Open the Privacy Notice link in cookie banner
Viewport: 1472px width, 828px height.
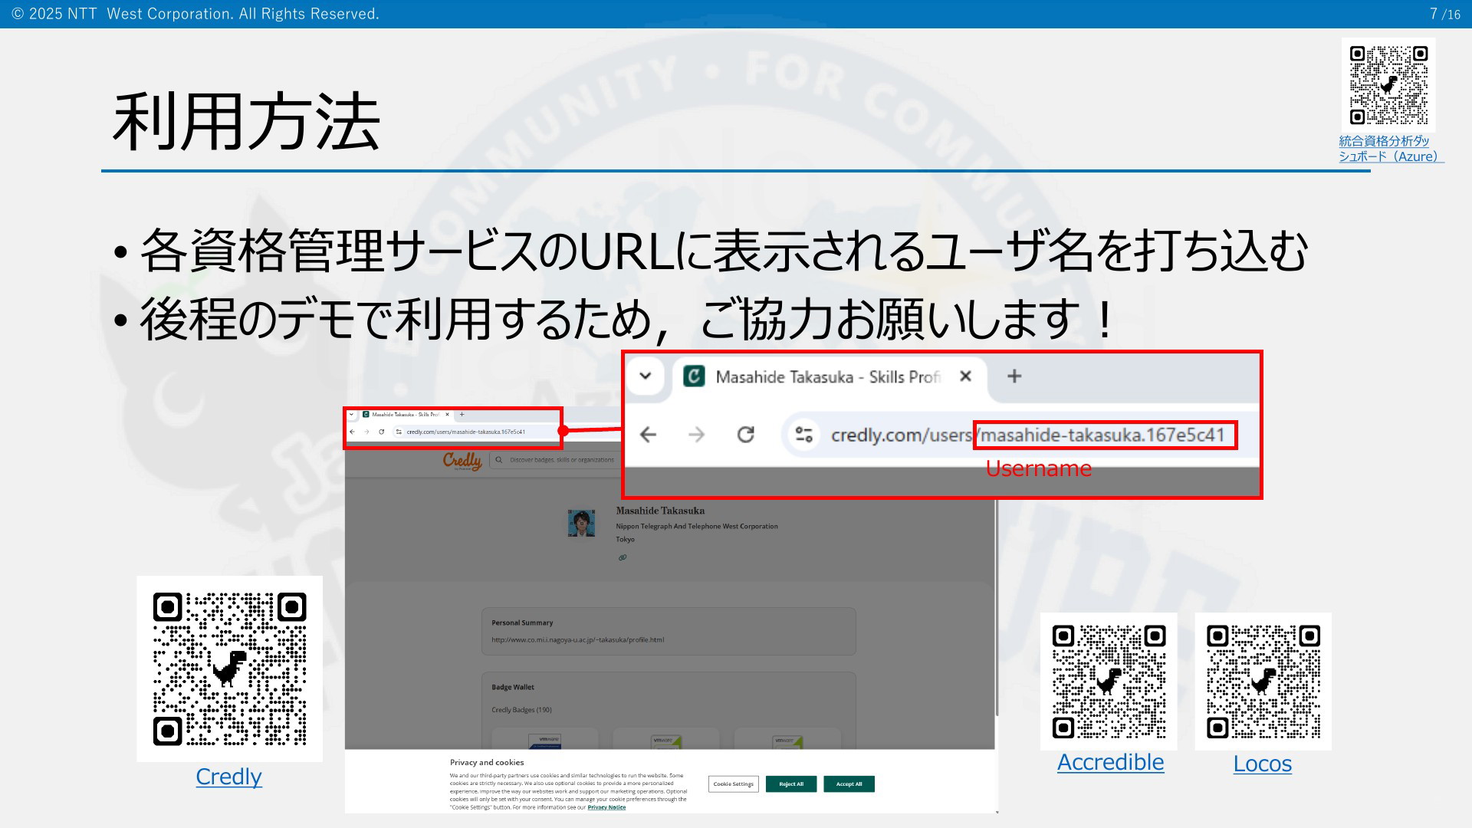(606, 807)
